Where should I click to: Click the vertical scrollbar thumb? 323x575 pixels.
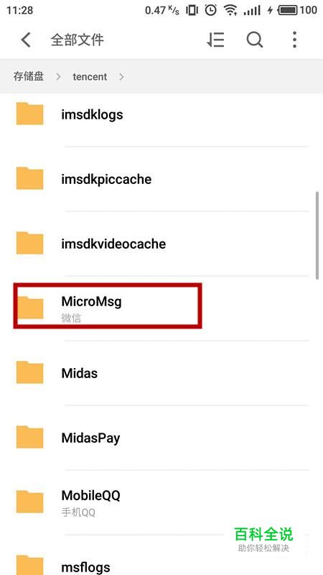tap(317, 236)
